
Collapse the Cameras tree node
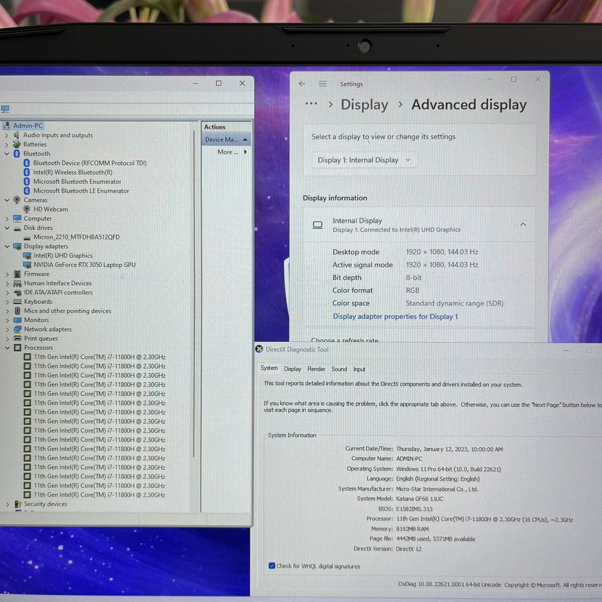[7, 200]
